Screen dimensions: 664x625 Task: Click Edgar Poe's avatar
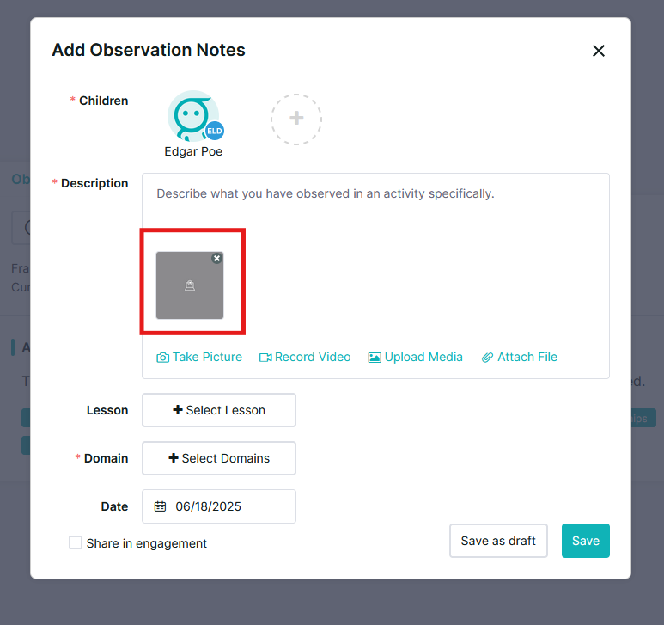193,116
